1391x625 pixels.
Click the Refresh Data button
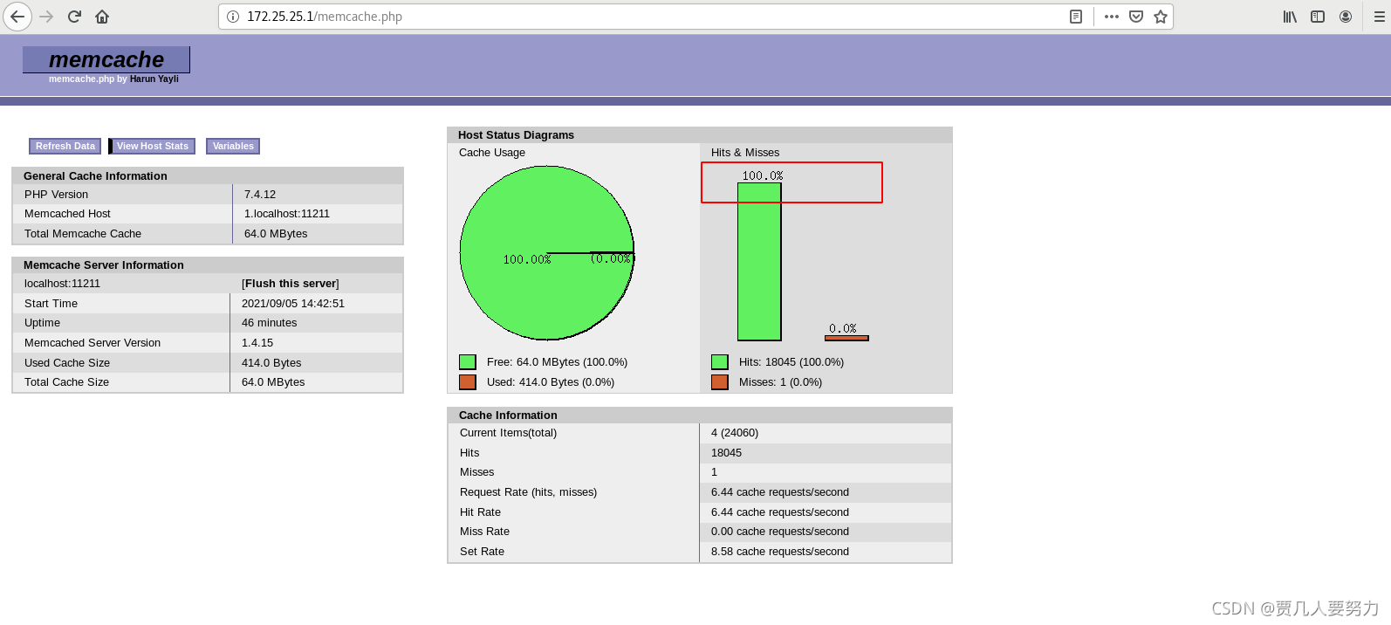[65, 146]
